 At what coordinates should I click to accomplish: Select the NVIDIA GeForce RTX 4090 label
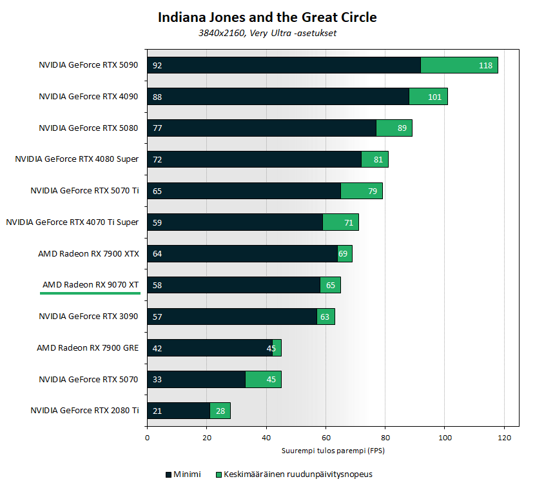[88, 97]
